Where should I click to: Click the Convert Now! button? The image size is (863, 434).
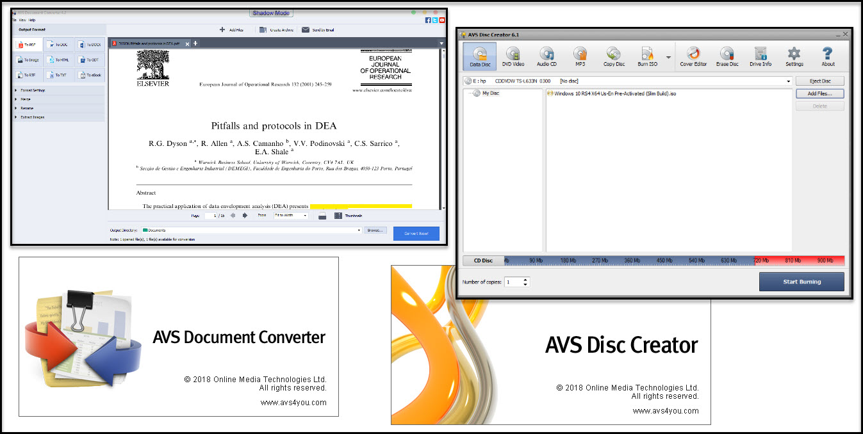pyautogui.click(x=416, y=234)
